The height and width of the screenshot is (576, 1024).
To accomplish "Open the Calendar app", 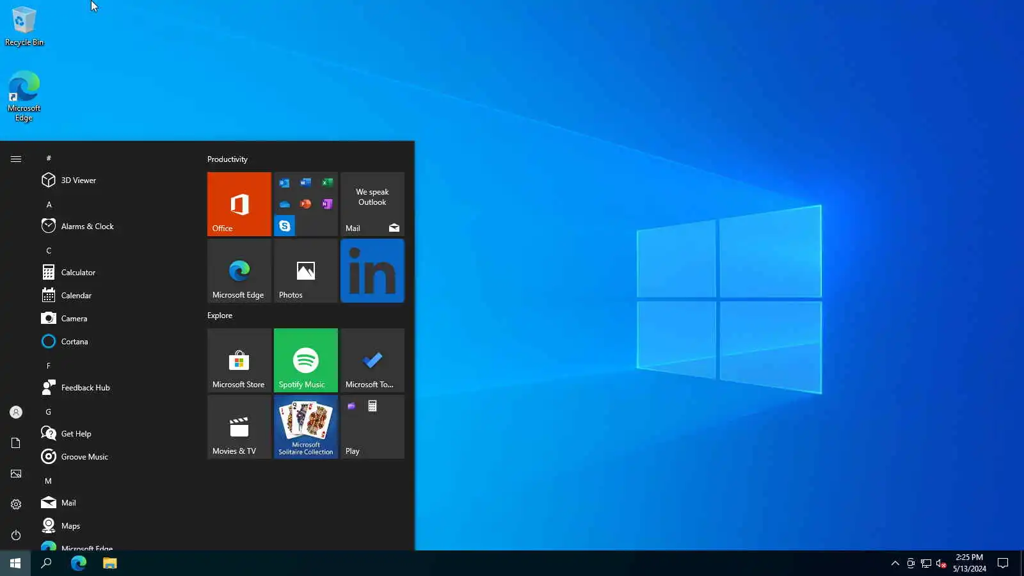I will click(x=115, y=296).
